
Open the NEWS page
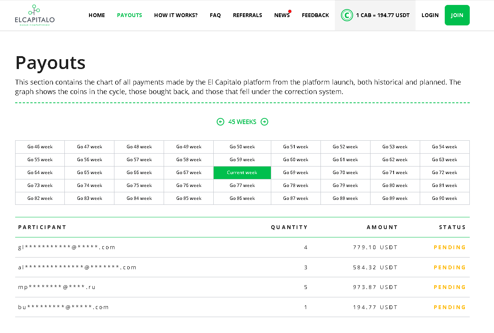click(282, 15)
